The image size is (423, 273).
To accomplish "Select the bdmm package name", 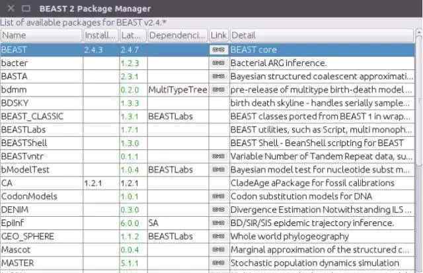I will 14,89.
